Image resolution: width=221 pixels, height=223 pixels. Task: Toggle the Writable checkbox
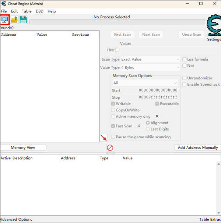113,104
